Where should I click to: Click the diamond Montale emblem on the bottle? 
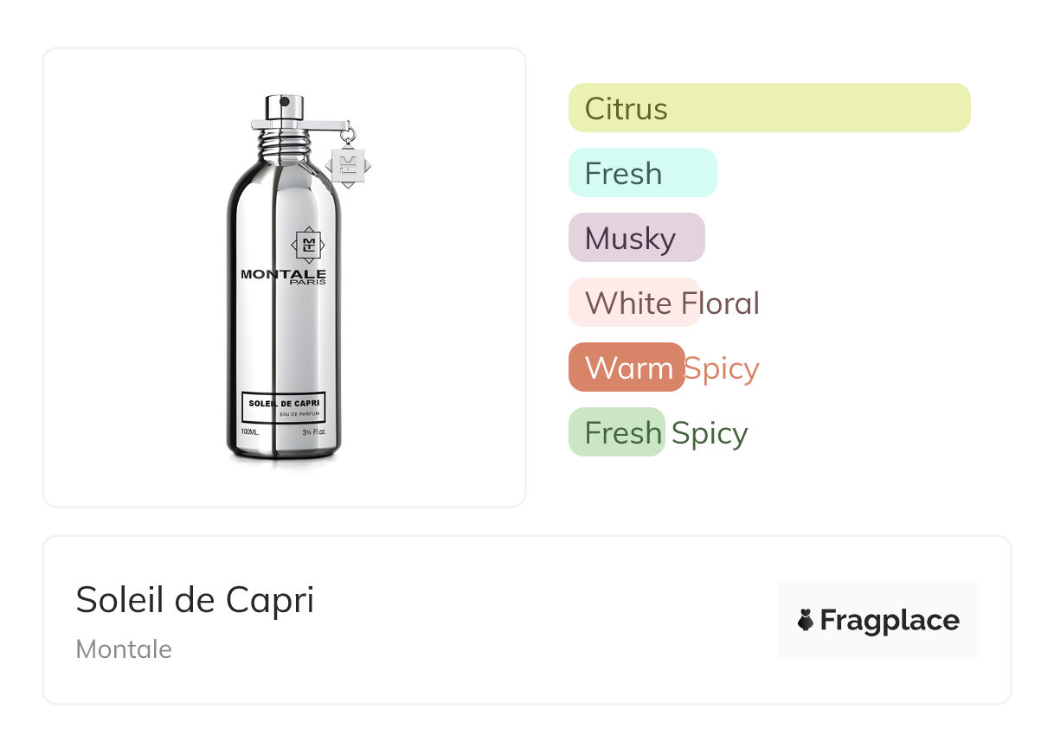pyautogui.click(x=307, y=245)
